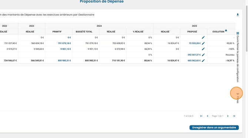The image size is (248, 138).
Task: Open the Filtres side panel
Action: click(x=238, y=98)
